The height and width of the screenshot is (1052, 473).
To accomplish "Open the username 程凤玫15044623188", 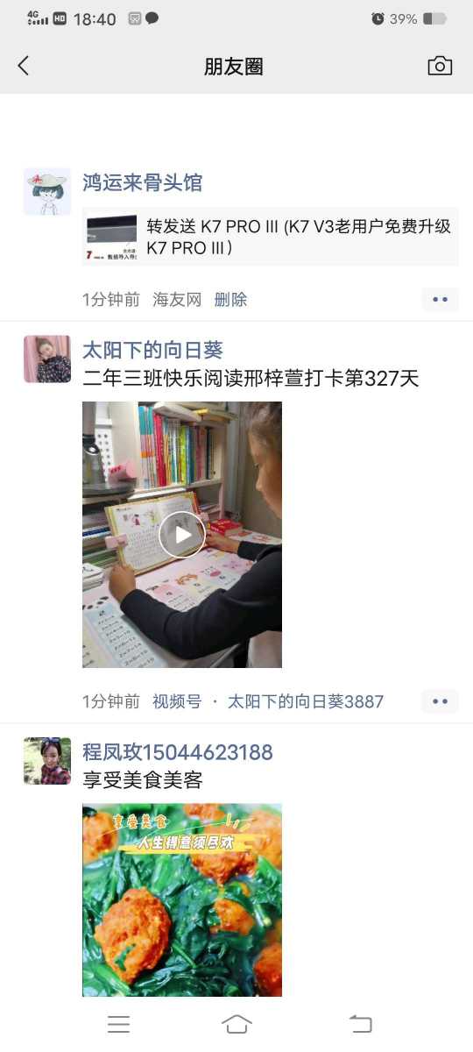I will 178,752.
